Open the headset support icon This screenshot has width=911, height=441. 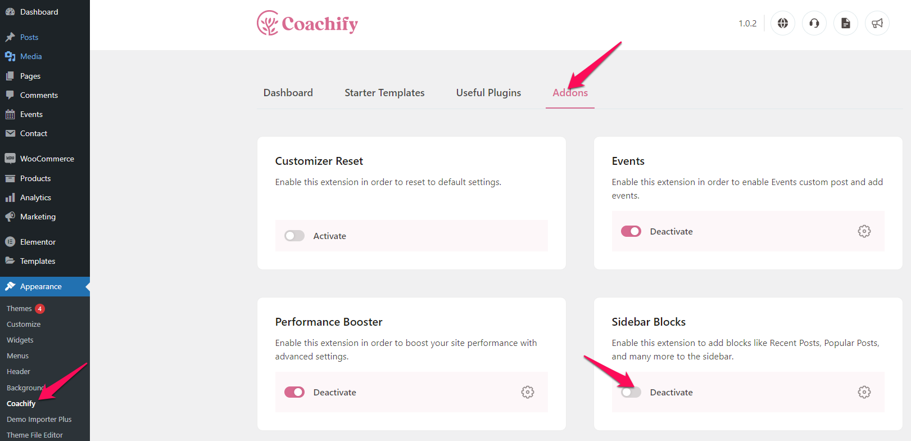(x=814, y=23)
